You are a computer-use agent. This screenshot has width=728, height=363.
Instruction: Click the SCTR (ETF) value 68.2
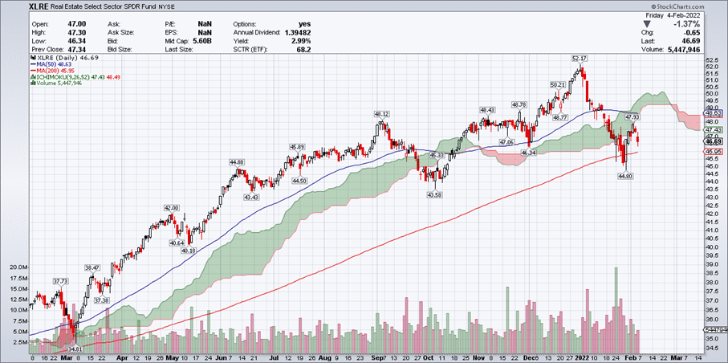pyautogui.click(x=304, y=49)
